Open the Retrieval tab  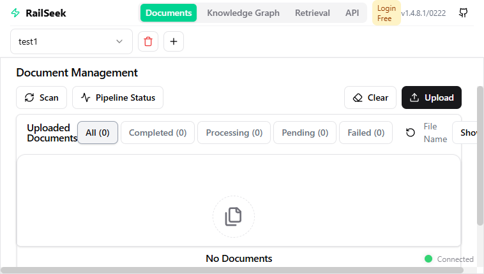coord(312,13)
